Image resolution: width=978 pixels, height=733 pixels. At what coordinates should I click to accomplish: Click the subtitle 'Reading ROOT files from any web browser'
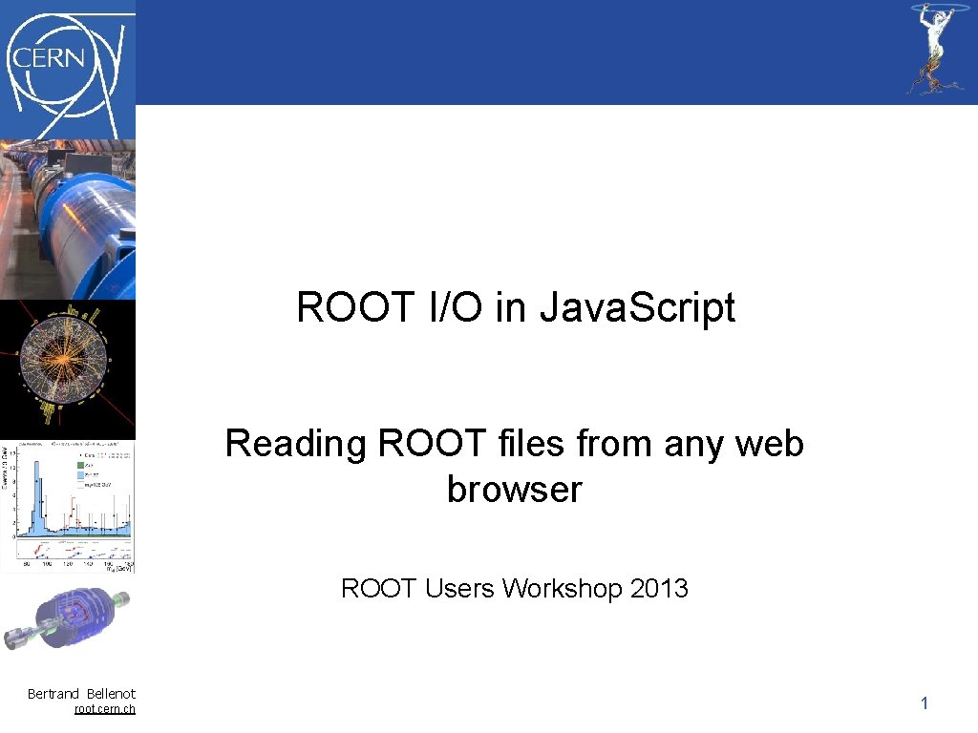coord(515,466)
